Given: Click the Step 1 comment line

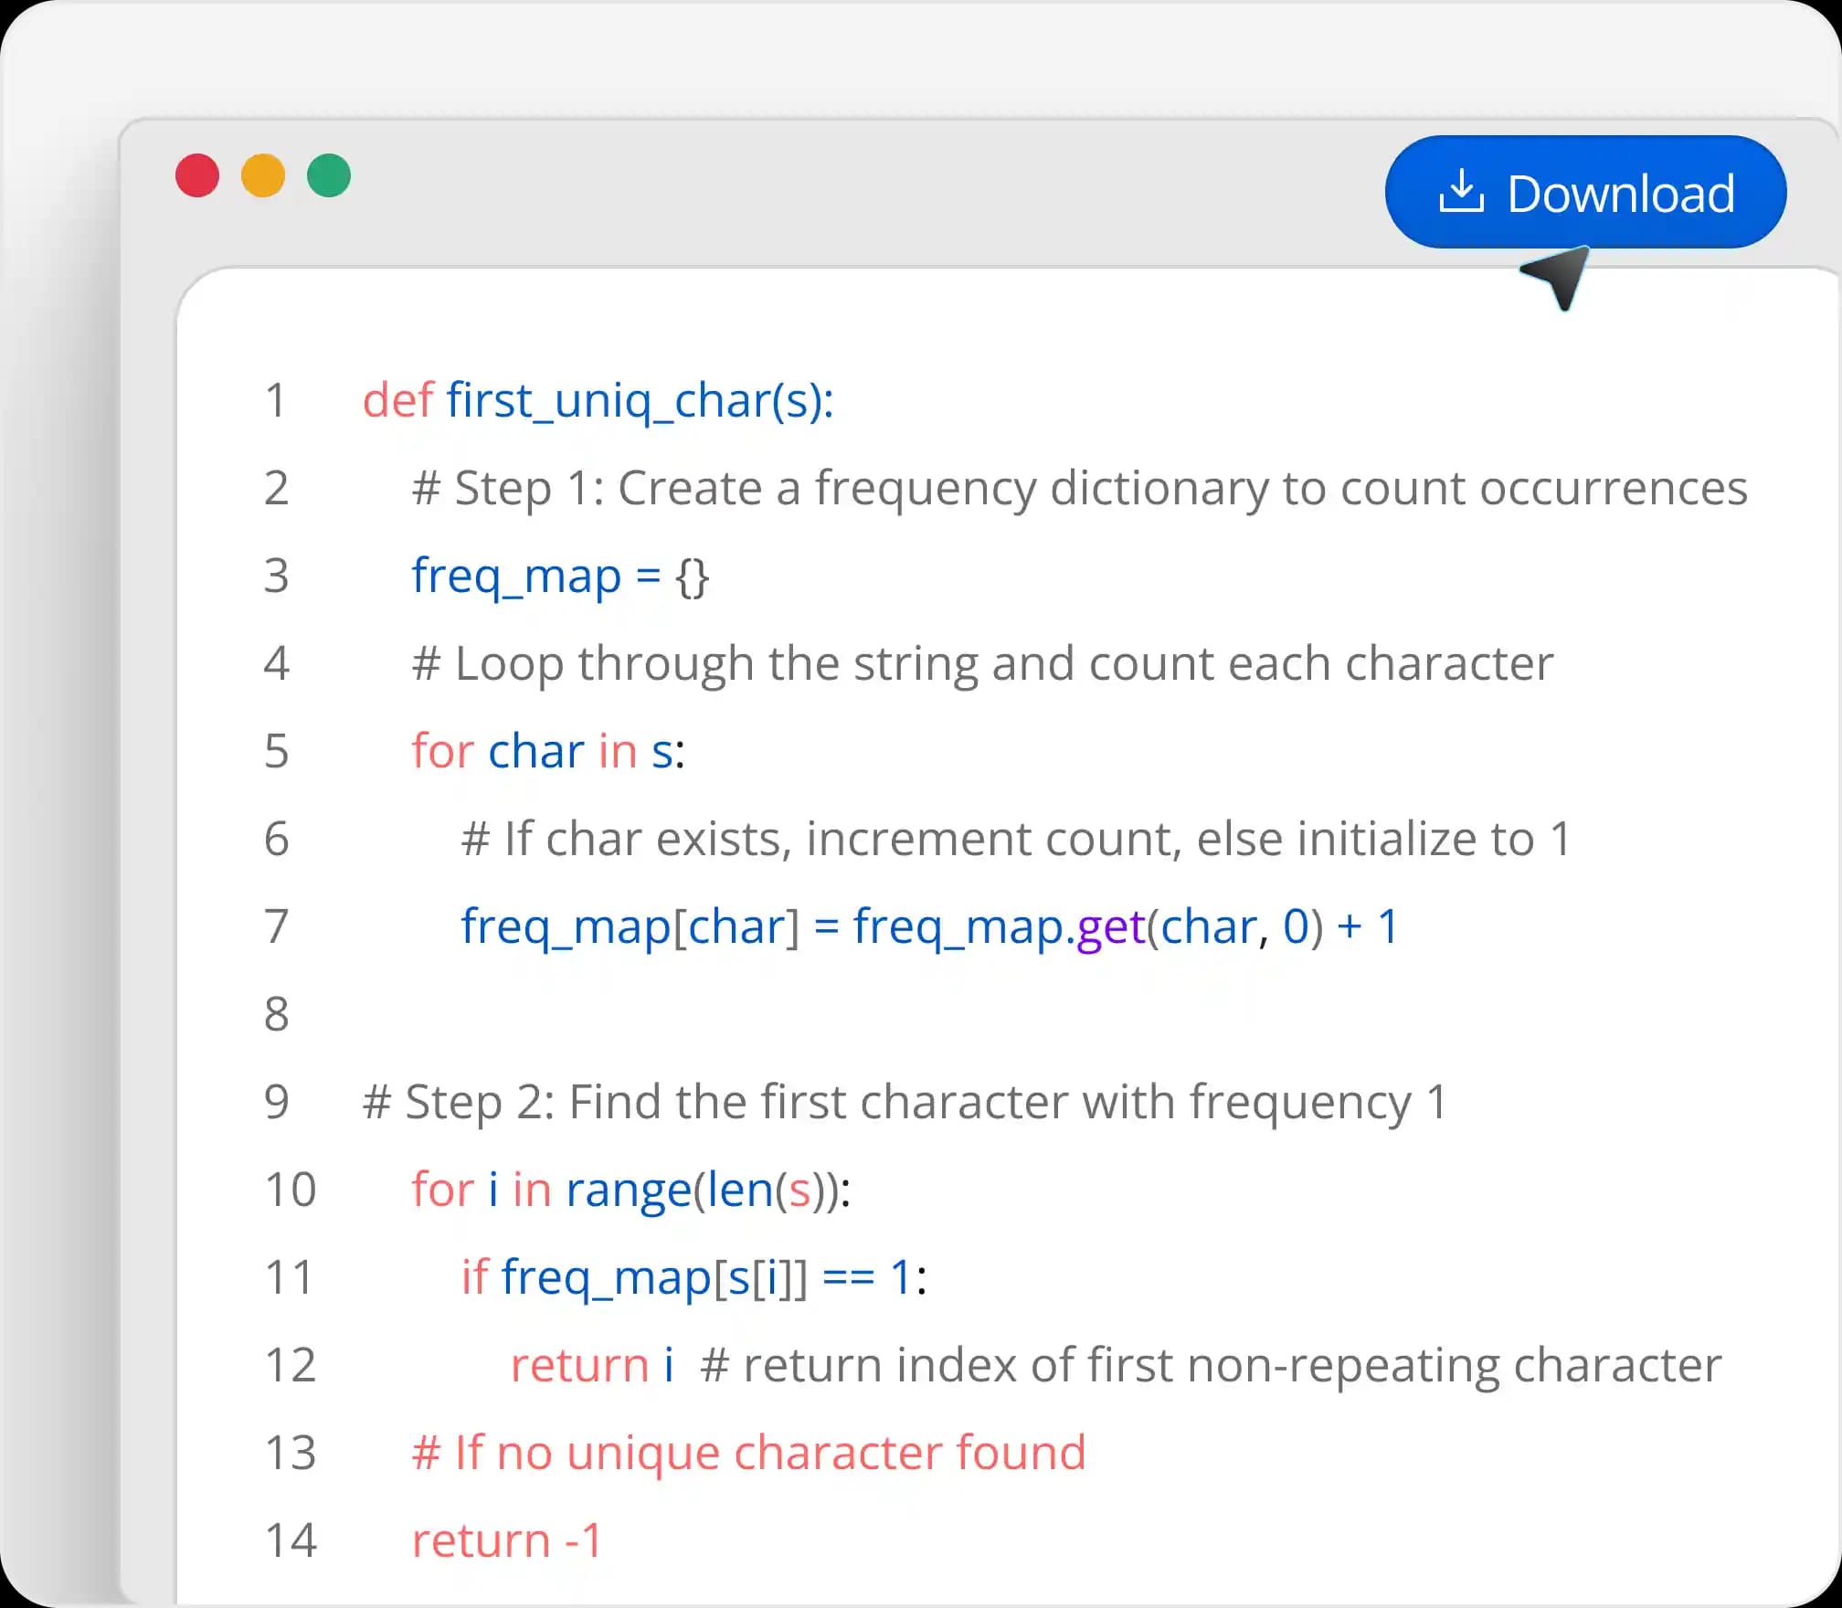Looking at the screenshot, I should [1078, 488].
